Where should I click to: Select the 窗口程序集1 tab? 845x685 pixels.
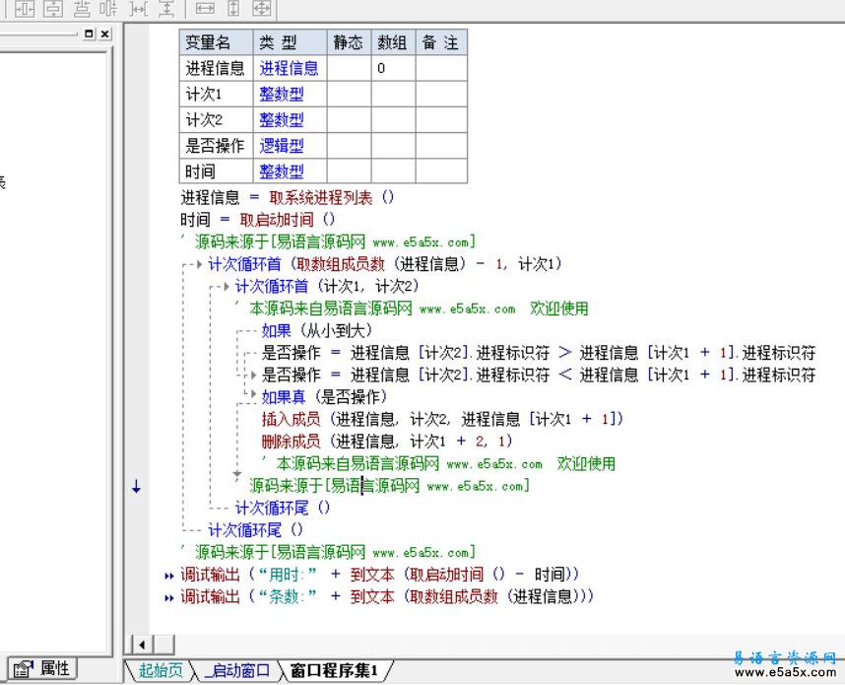(x=334, y=670)
